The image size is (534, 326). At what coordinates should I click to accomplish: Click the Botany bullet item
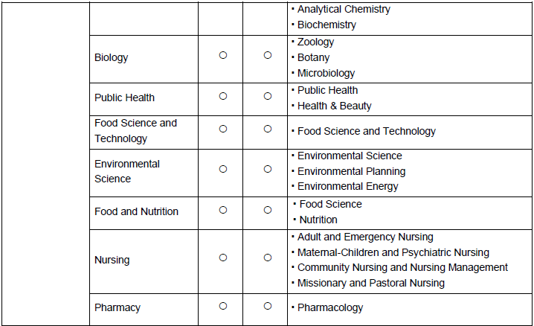[x=313, y=57]
